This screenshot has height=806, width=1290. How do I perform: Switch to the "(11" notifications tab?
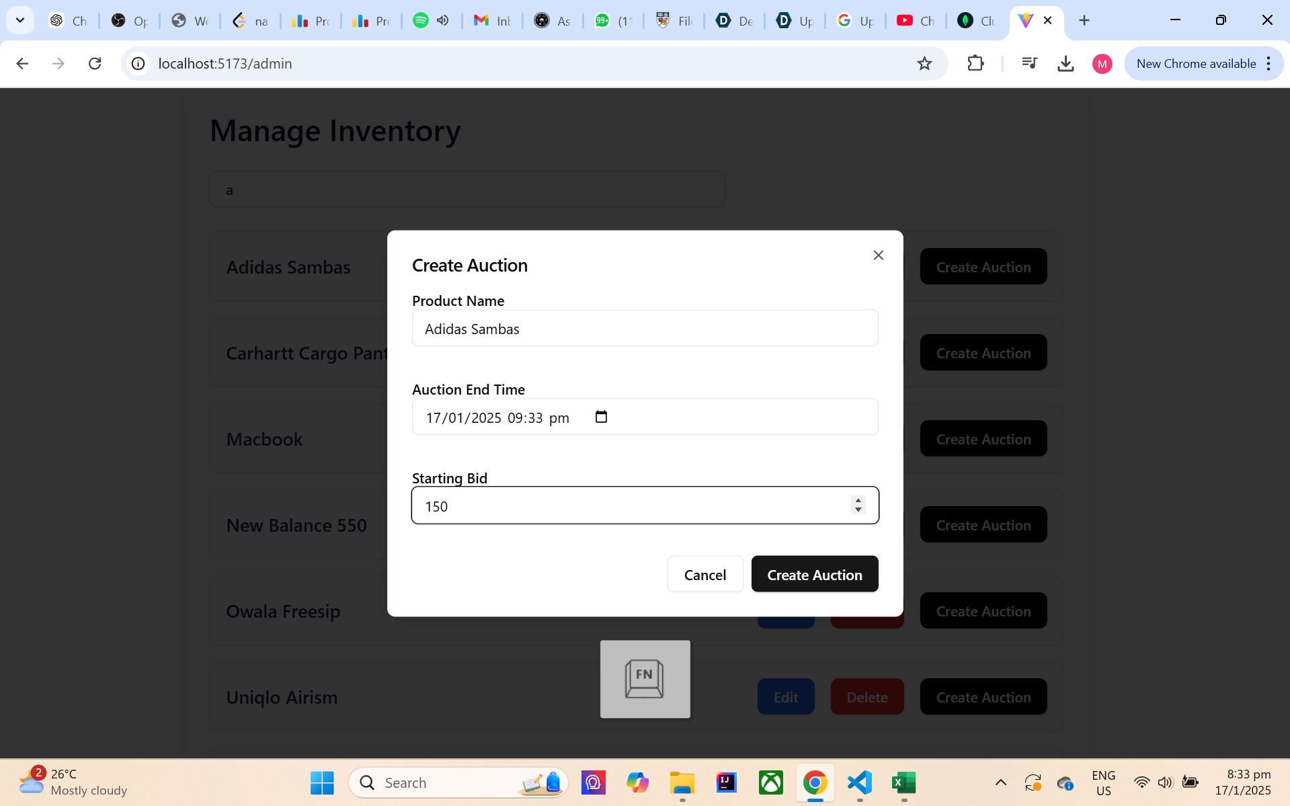(x=612, y=20)
